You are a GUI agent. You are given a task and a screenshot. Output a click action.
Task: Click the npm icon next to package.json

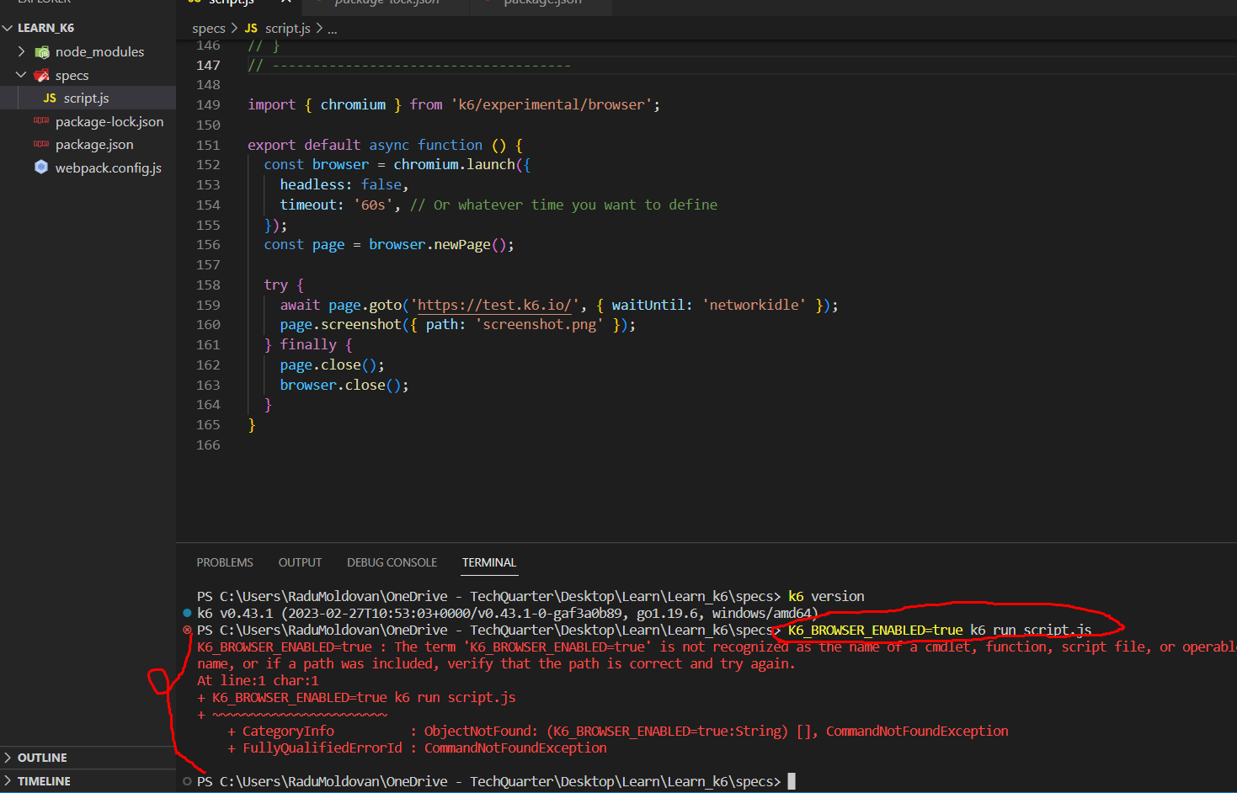[41, 145]
